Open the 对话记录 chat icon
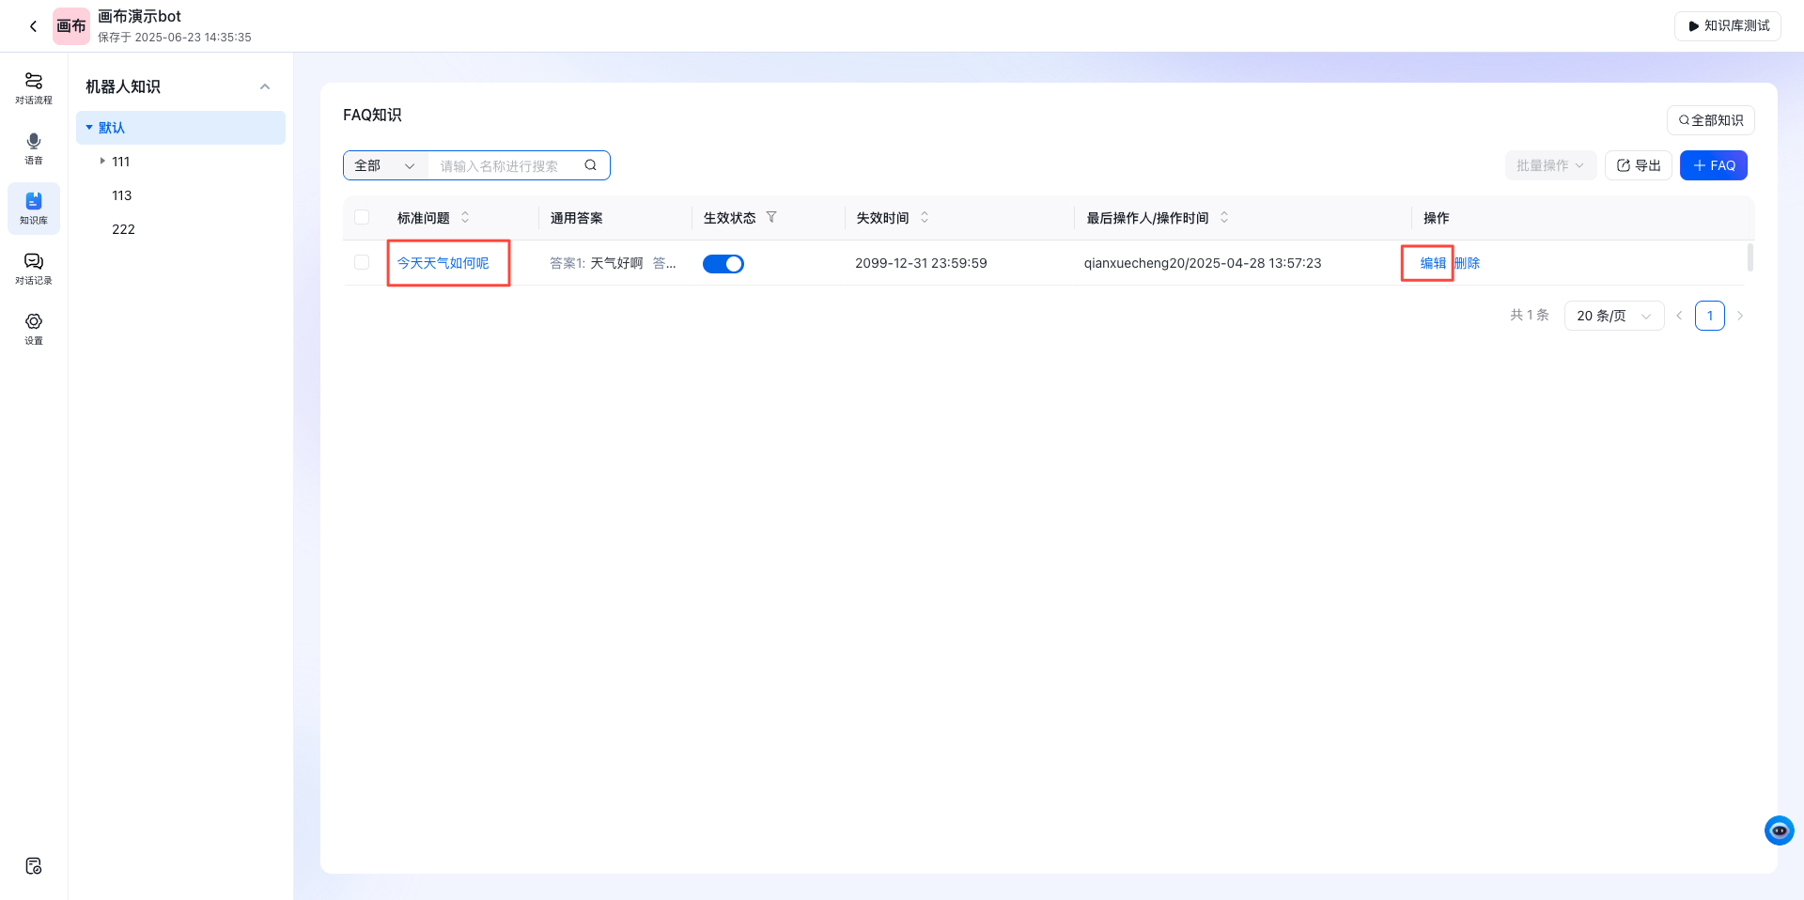Image resolution: width=1804 pixels, height=900 pixels. pyautogui.click(x=34, y=268)
